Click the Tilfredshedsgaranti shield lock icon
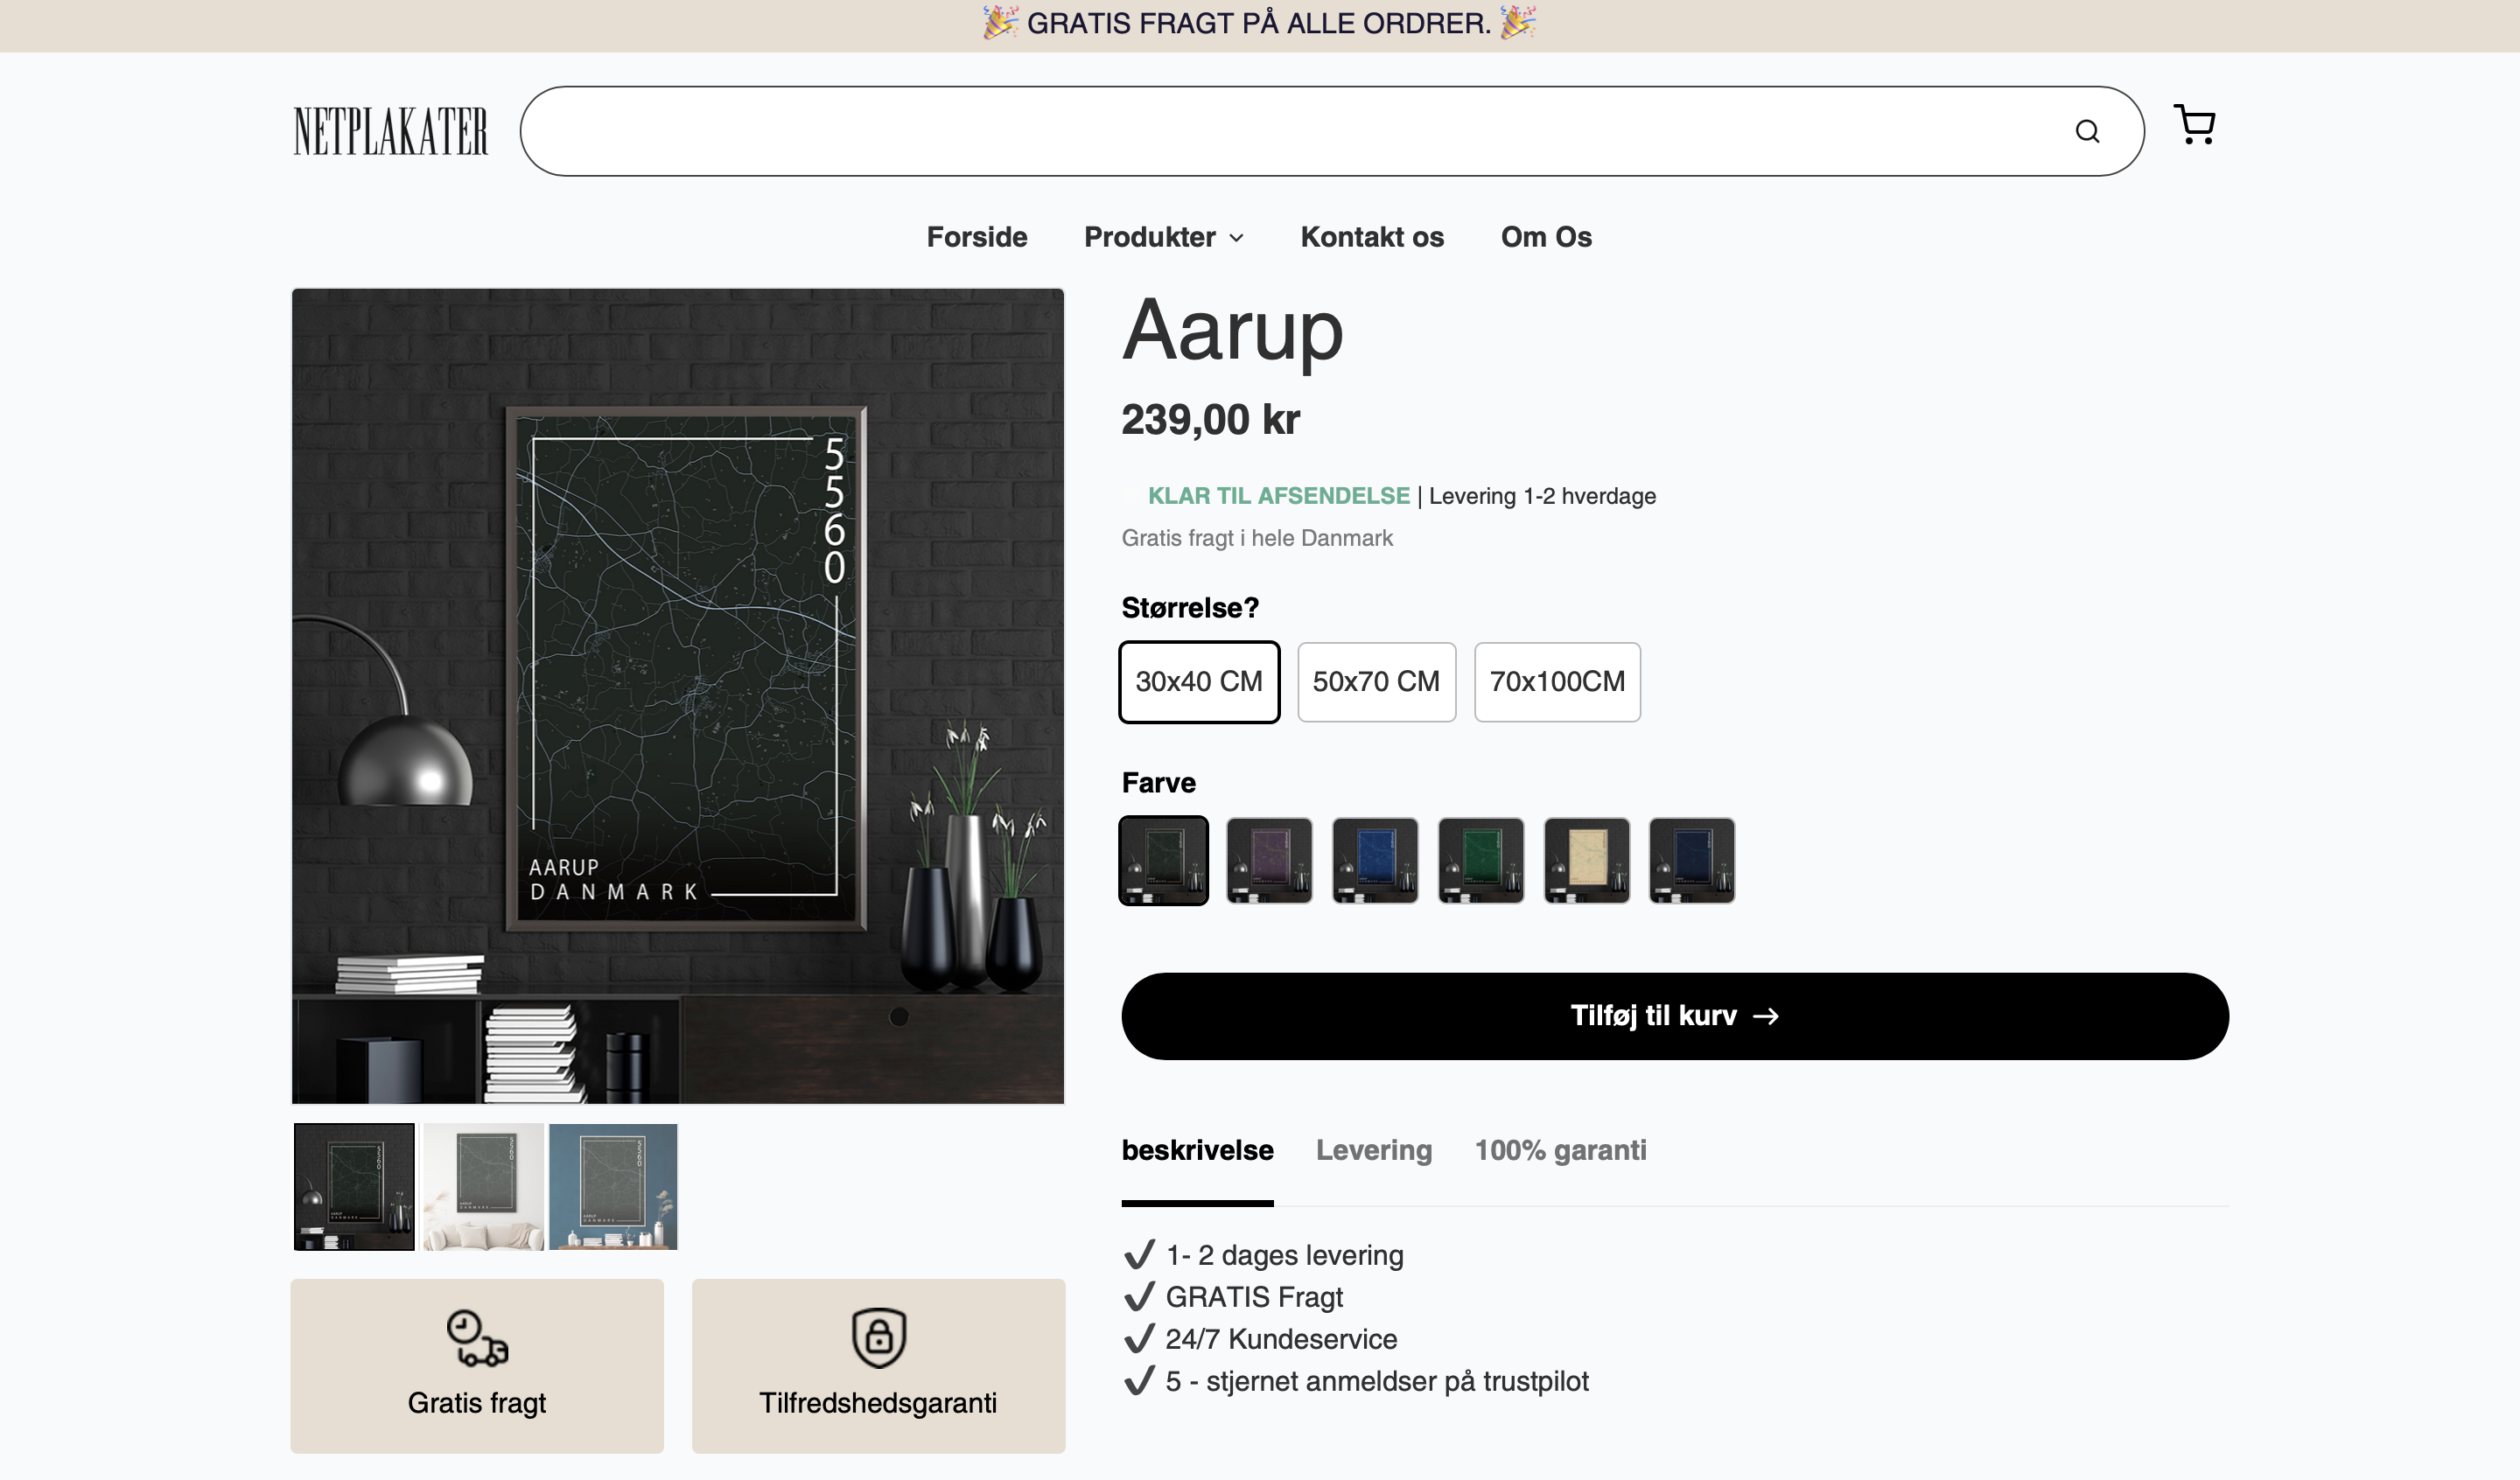The image size is (2520, 1480). pyautogui.click(x=878, y=1338)
